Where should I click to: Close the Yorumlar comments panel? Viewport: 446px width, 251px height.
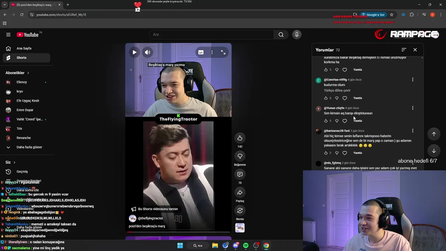click(415, 50)
